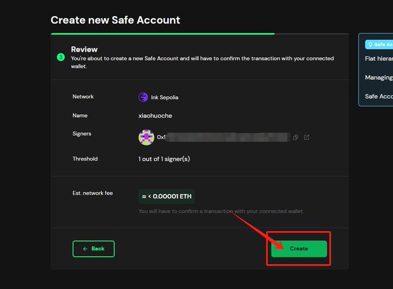Click the "1 out of 1 signer(s)" threshold text
Viewport: 393px width, 289px height.
(164, 159)
